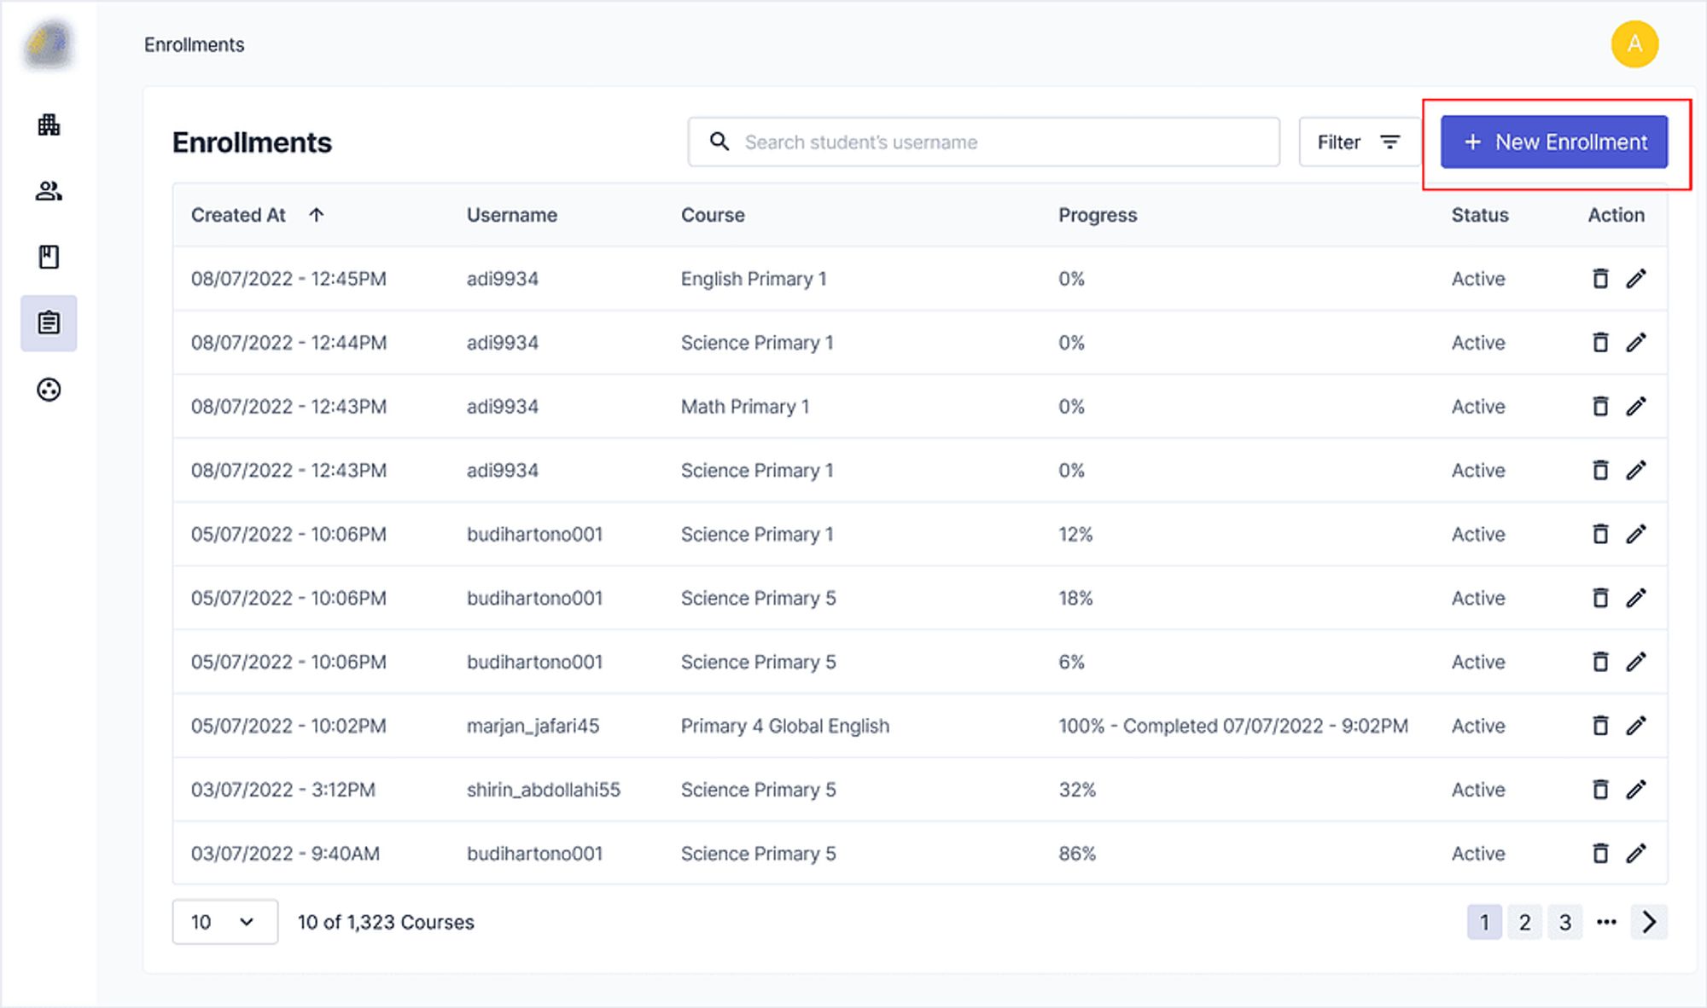1707x1008 pixels.
Task: Select page 1 in pagination
Action: pyautogui.click(x=1484, y=922)
